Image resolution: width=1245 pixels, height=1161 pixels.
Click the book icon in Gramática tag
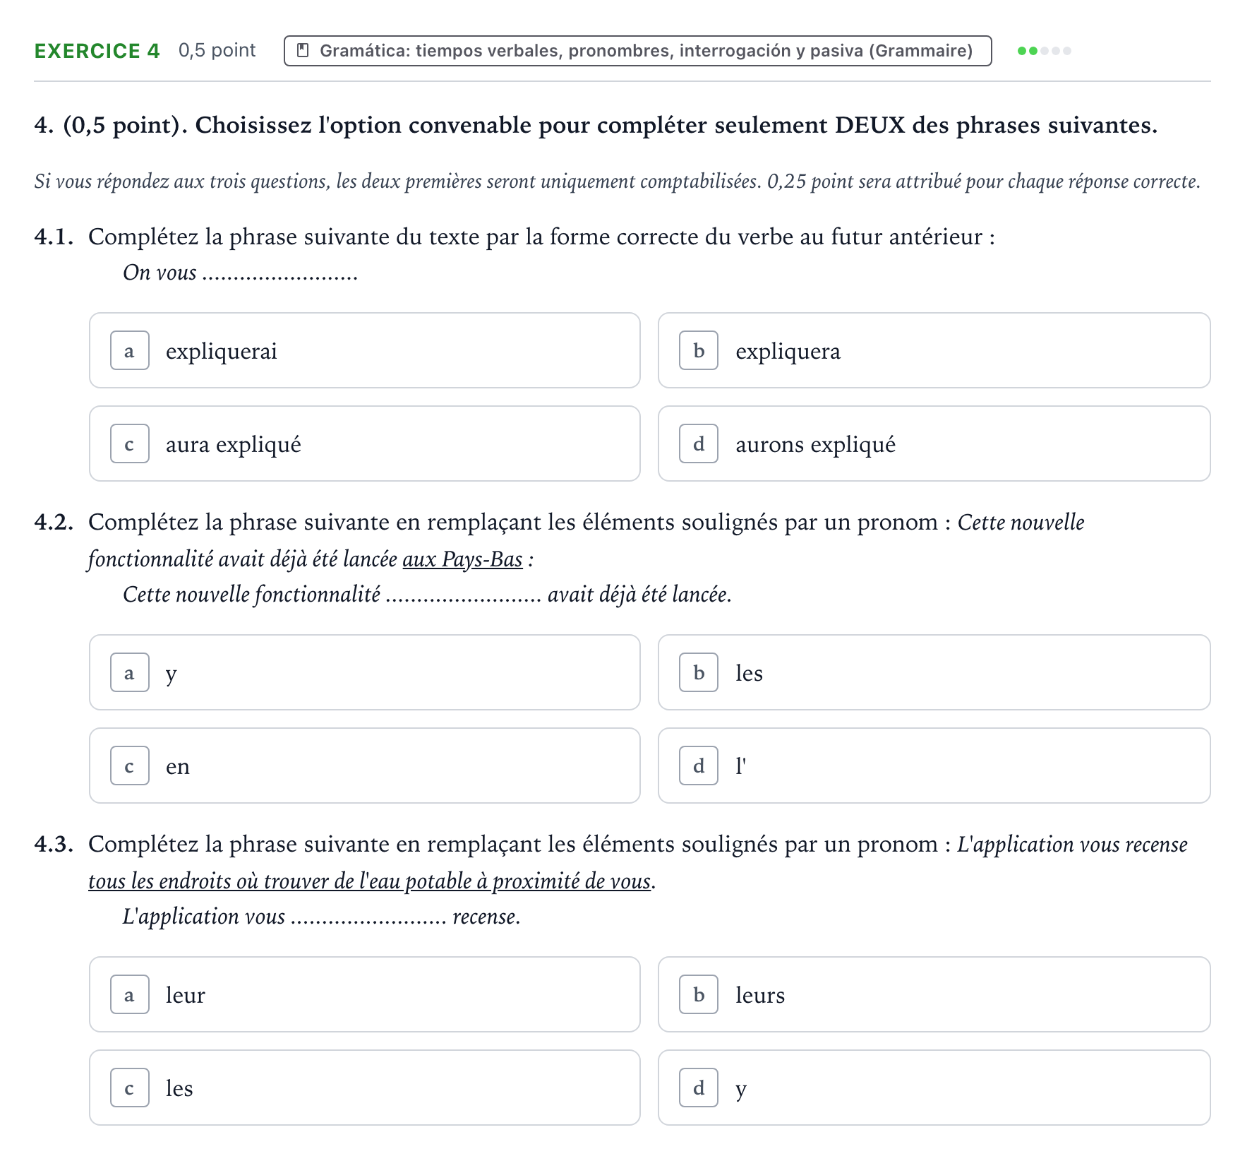tap(303, 51)
